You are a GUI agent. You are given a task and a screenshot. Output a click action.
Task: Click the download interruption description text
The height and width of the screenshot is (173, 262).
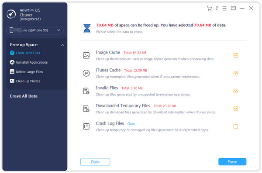pyautogui.click(x=156, y=112)
